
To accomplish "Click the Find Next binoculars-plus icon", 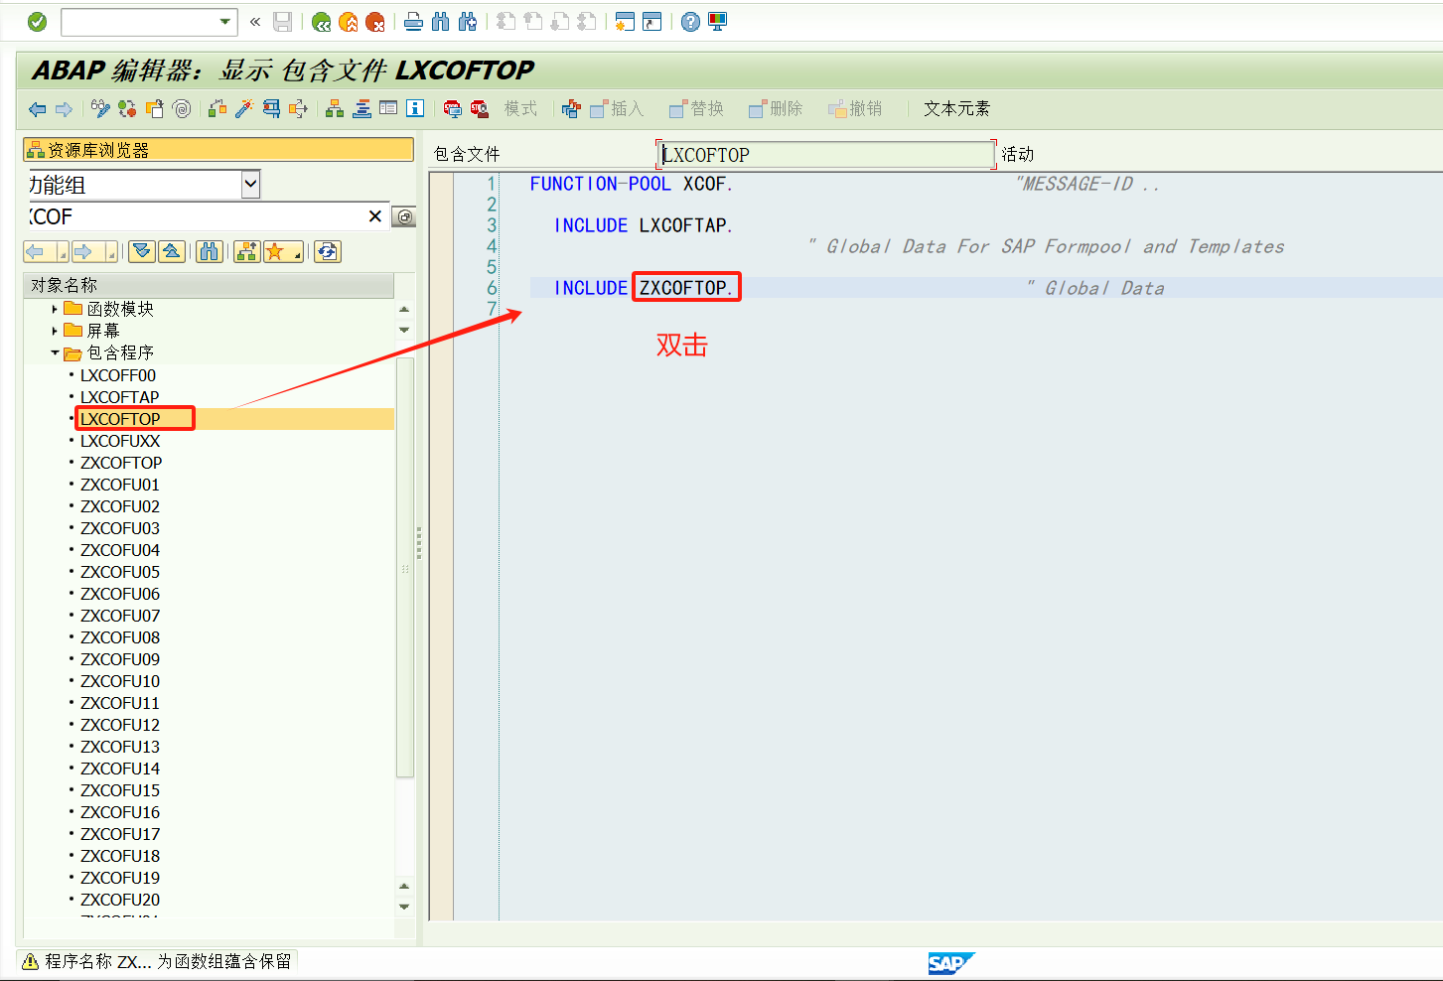I will pos(467,22).
